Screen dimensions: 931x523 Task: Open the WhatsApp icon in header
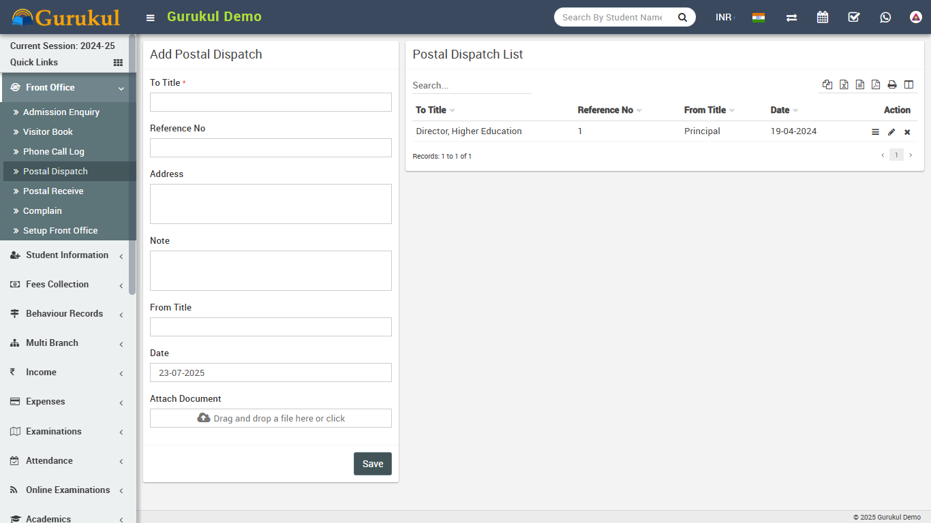[885, 17]
